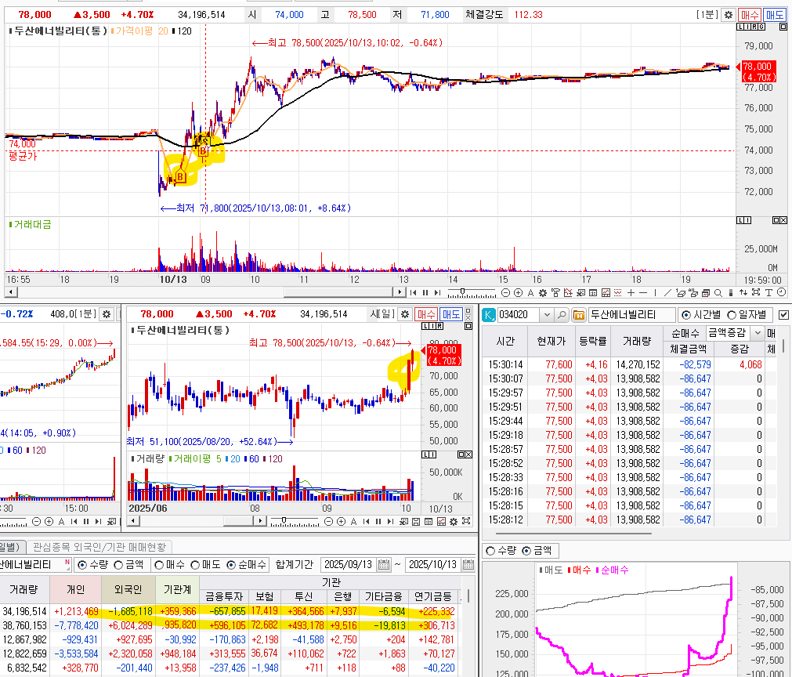This screenshot has height=677, width=792.
Task: Click orange H folder icon
Action: point(579,315)
